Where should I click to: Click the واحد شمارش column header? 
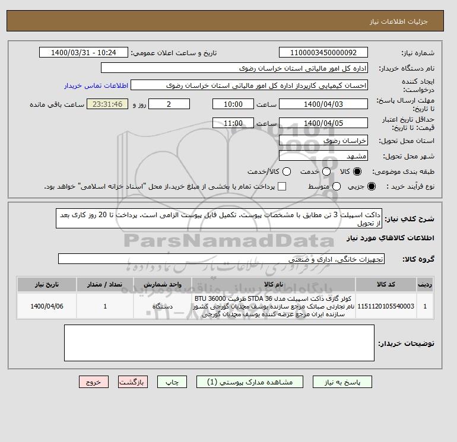pyautogui.click(x=163, y=284)
